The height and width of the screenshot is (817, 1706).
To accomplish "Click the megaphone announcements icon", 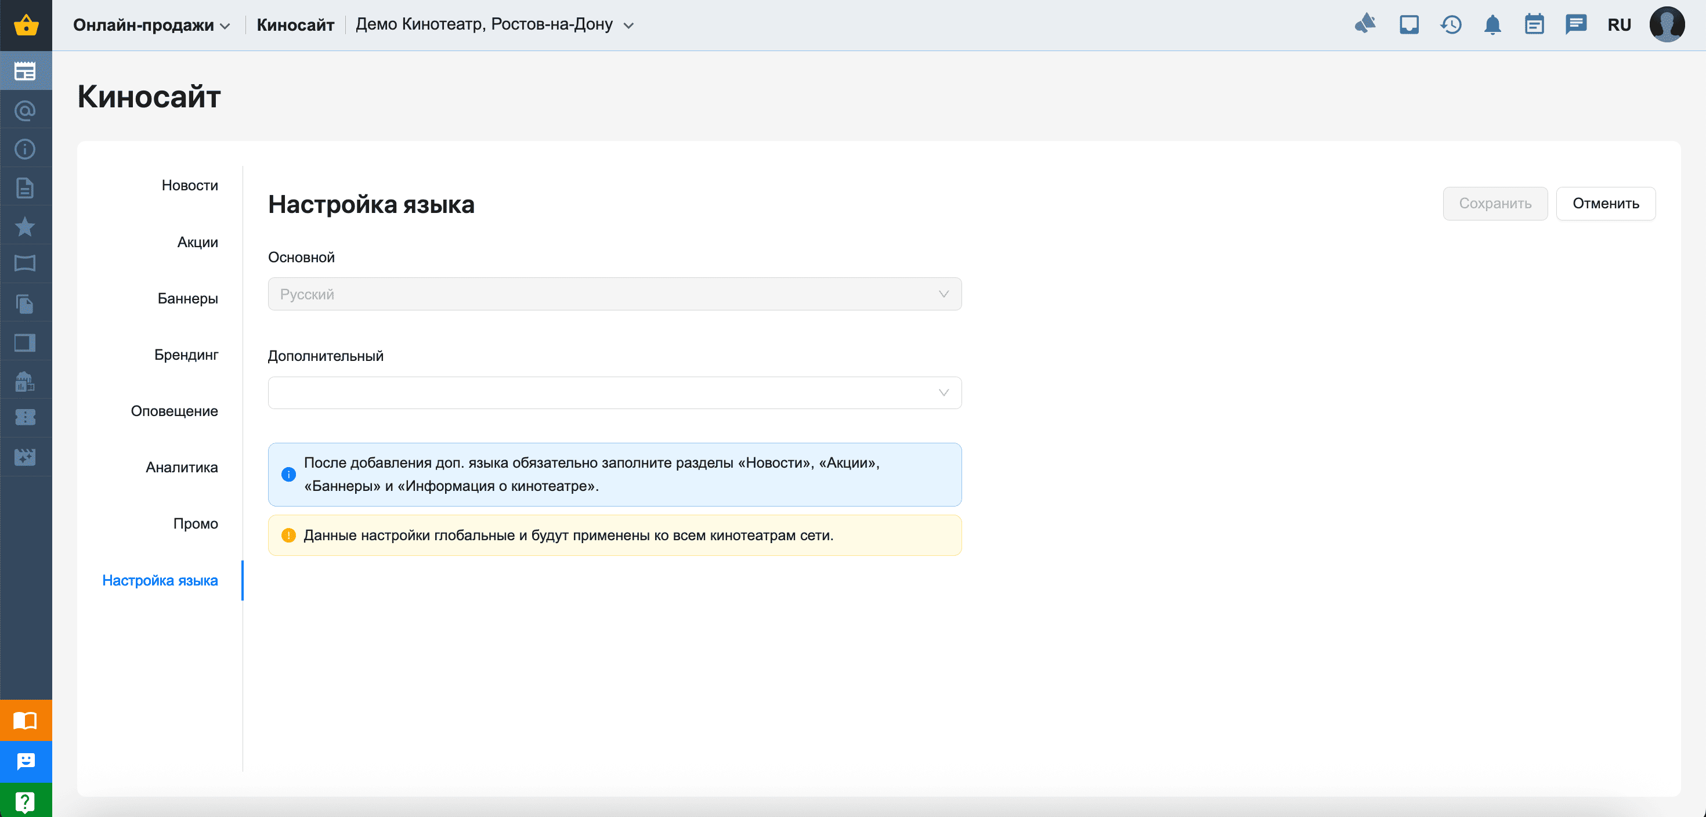I will click(1365, 25).
